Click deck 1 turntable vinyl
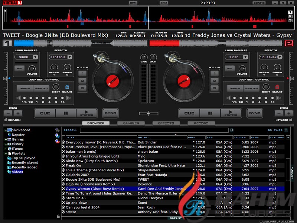This screenshot has width=297, height=223. pos(113,81)
